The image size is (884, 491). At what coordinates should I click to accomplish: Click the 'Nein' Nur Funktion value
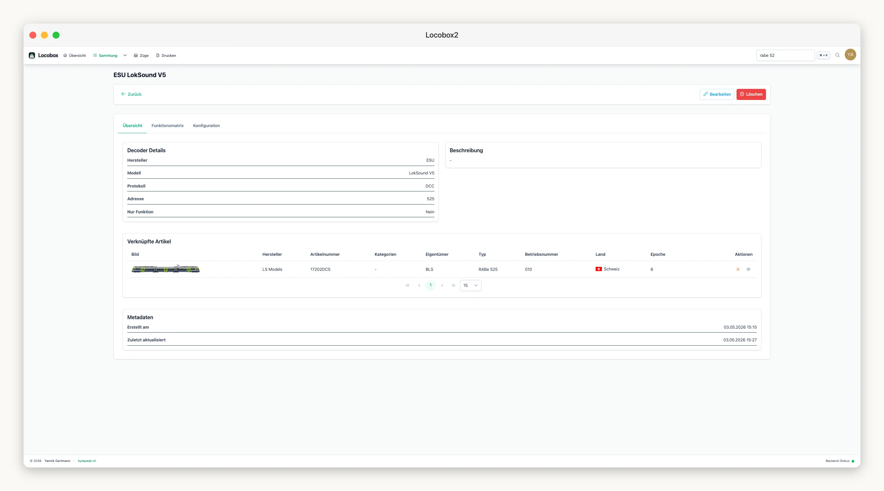point(430,212)
